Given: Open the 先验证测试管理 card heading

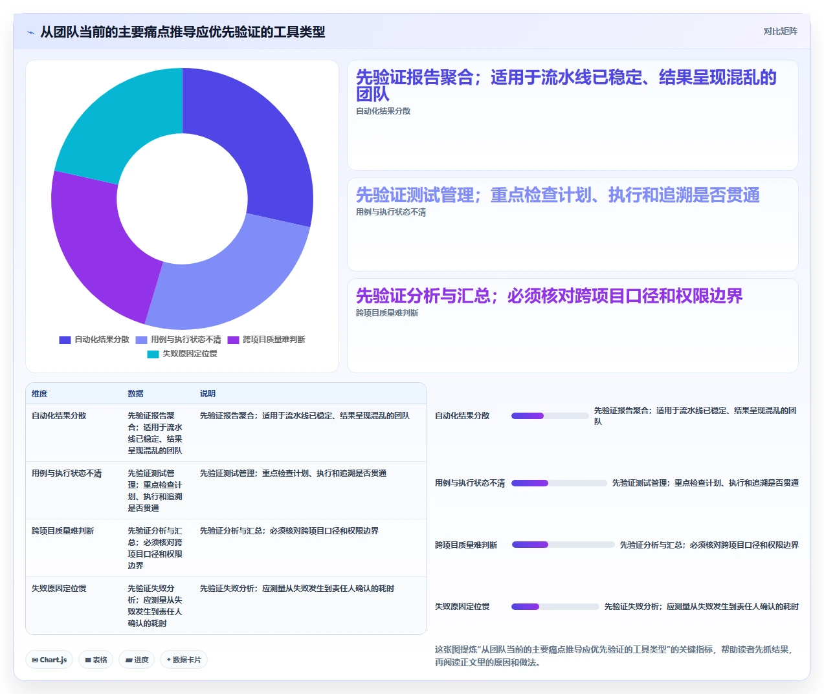Looking at the screenshot, I should click(x=558, y=195).
